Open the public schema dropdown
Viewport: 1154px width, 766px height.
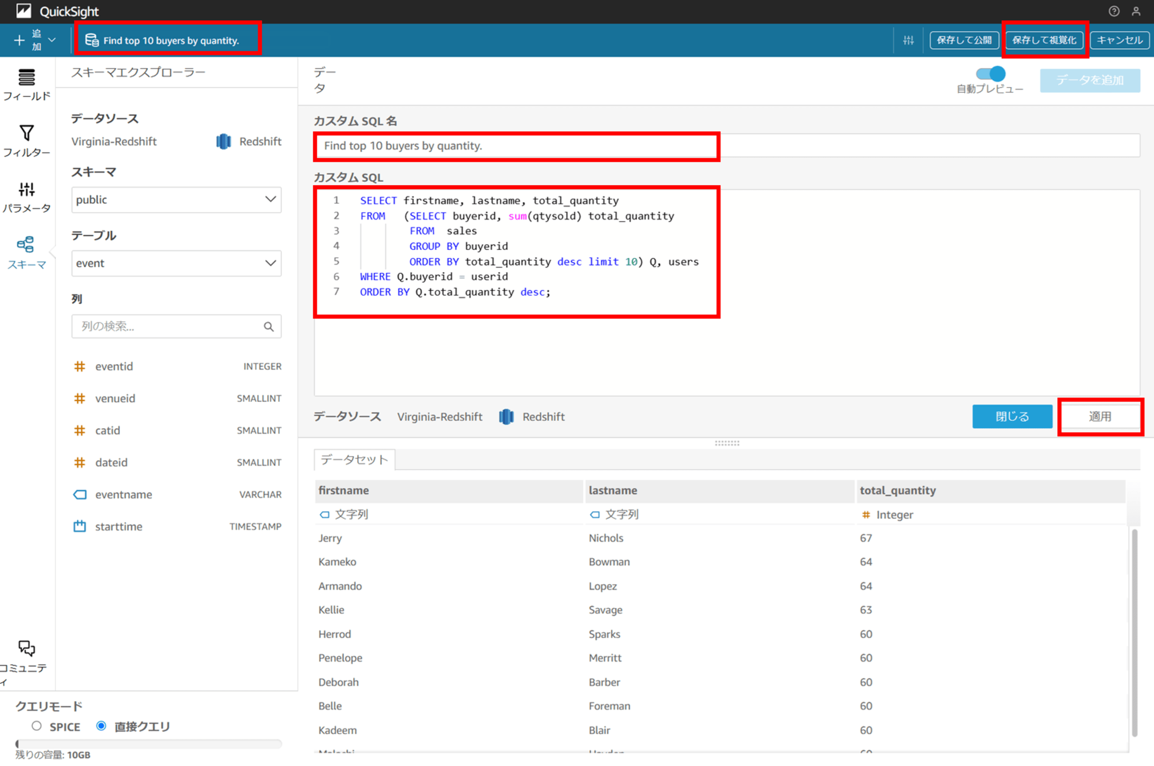(177, 200)
